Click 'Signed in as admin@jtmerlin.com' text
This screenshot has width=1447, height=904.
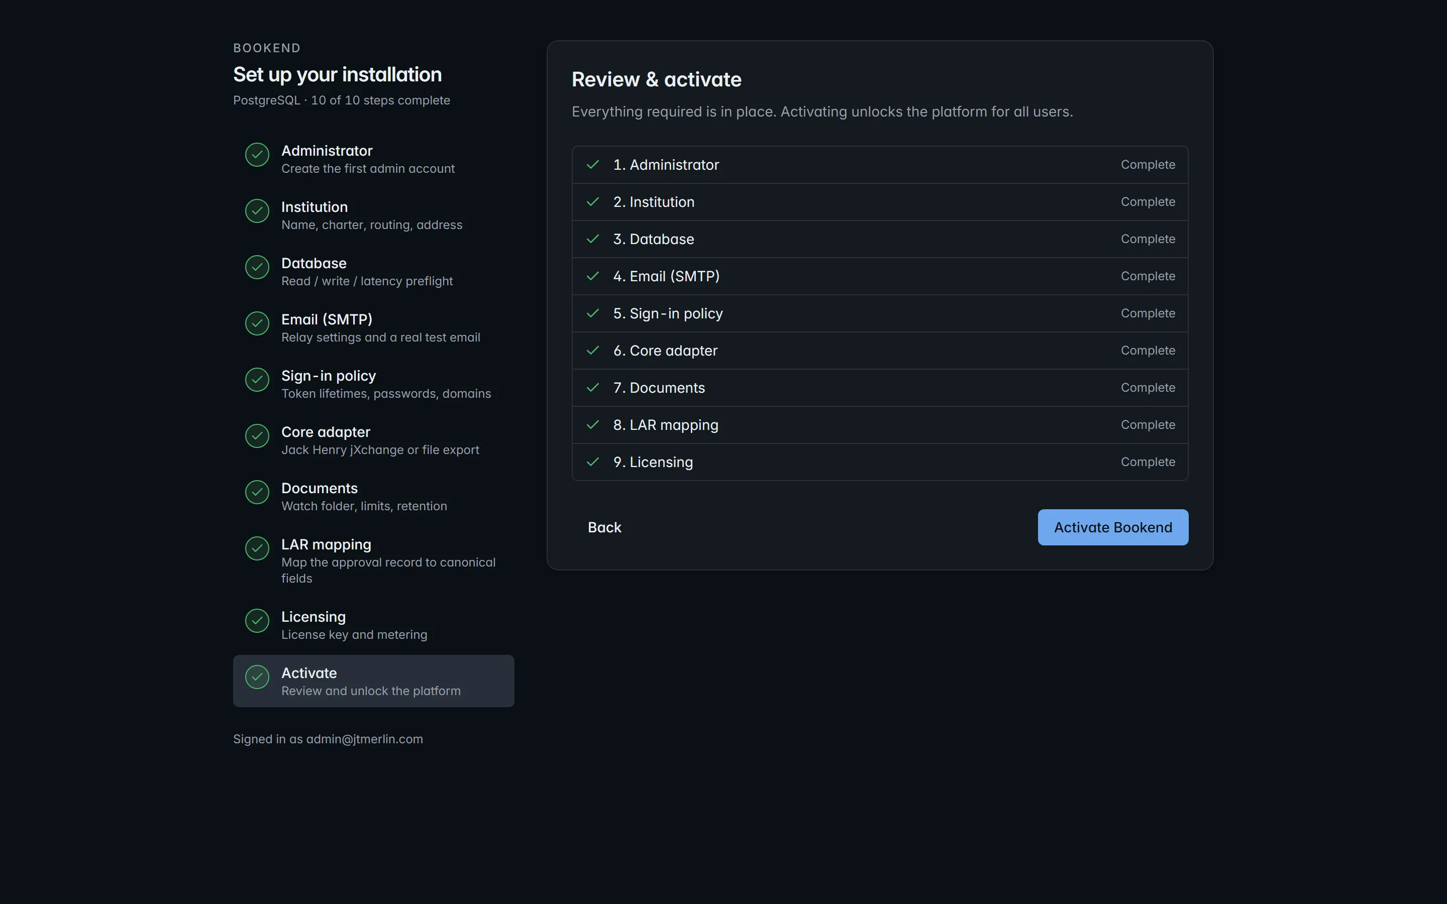[x=328, y=739]
